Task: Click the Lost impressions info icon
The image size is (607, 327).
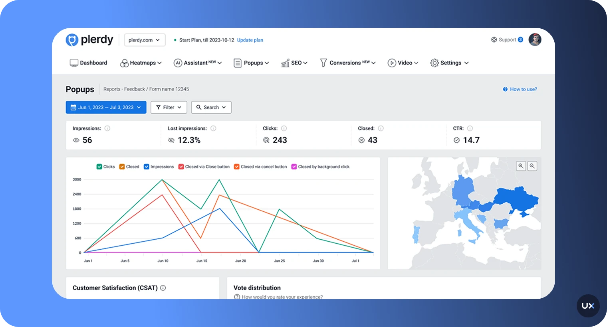Action: [213, 128]
